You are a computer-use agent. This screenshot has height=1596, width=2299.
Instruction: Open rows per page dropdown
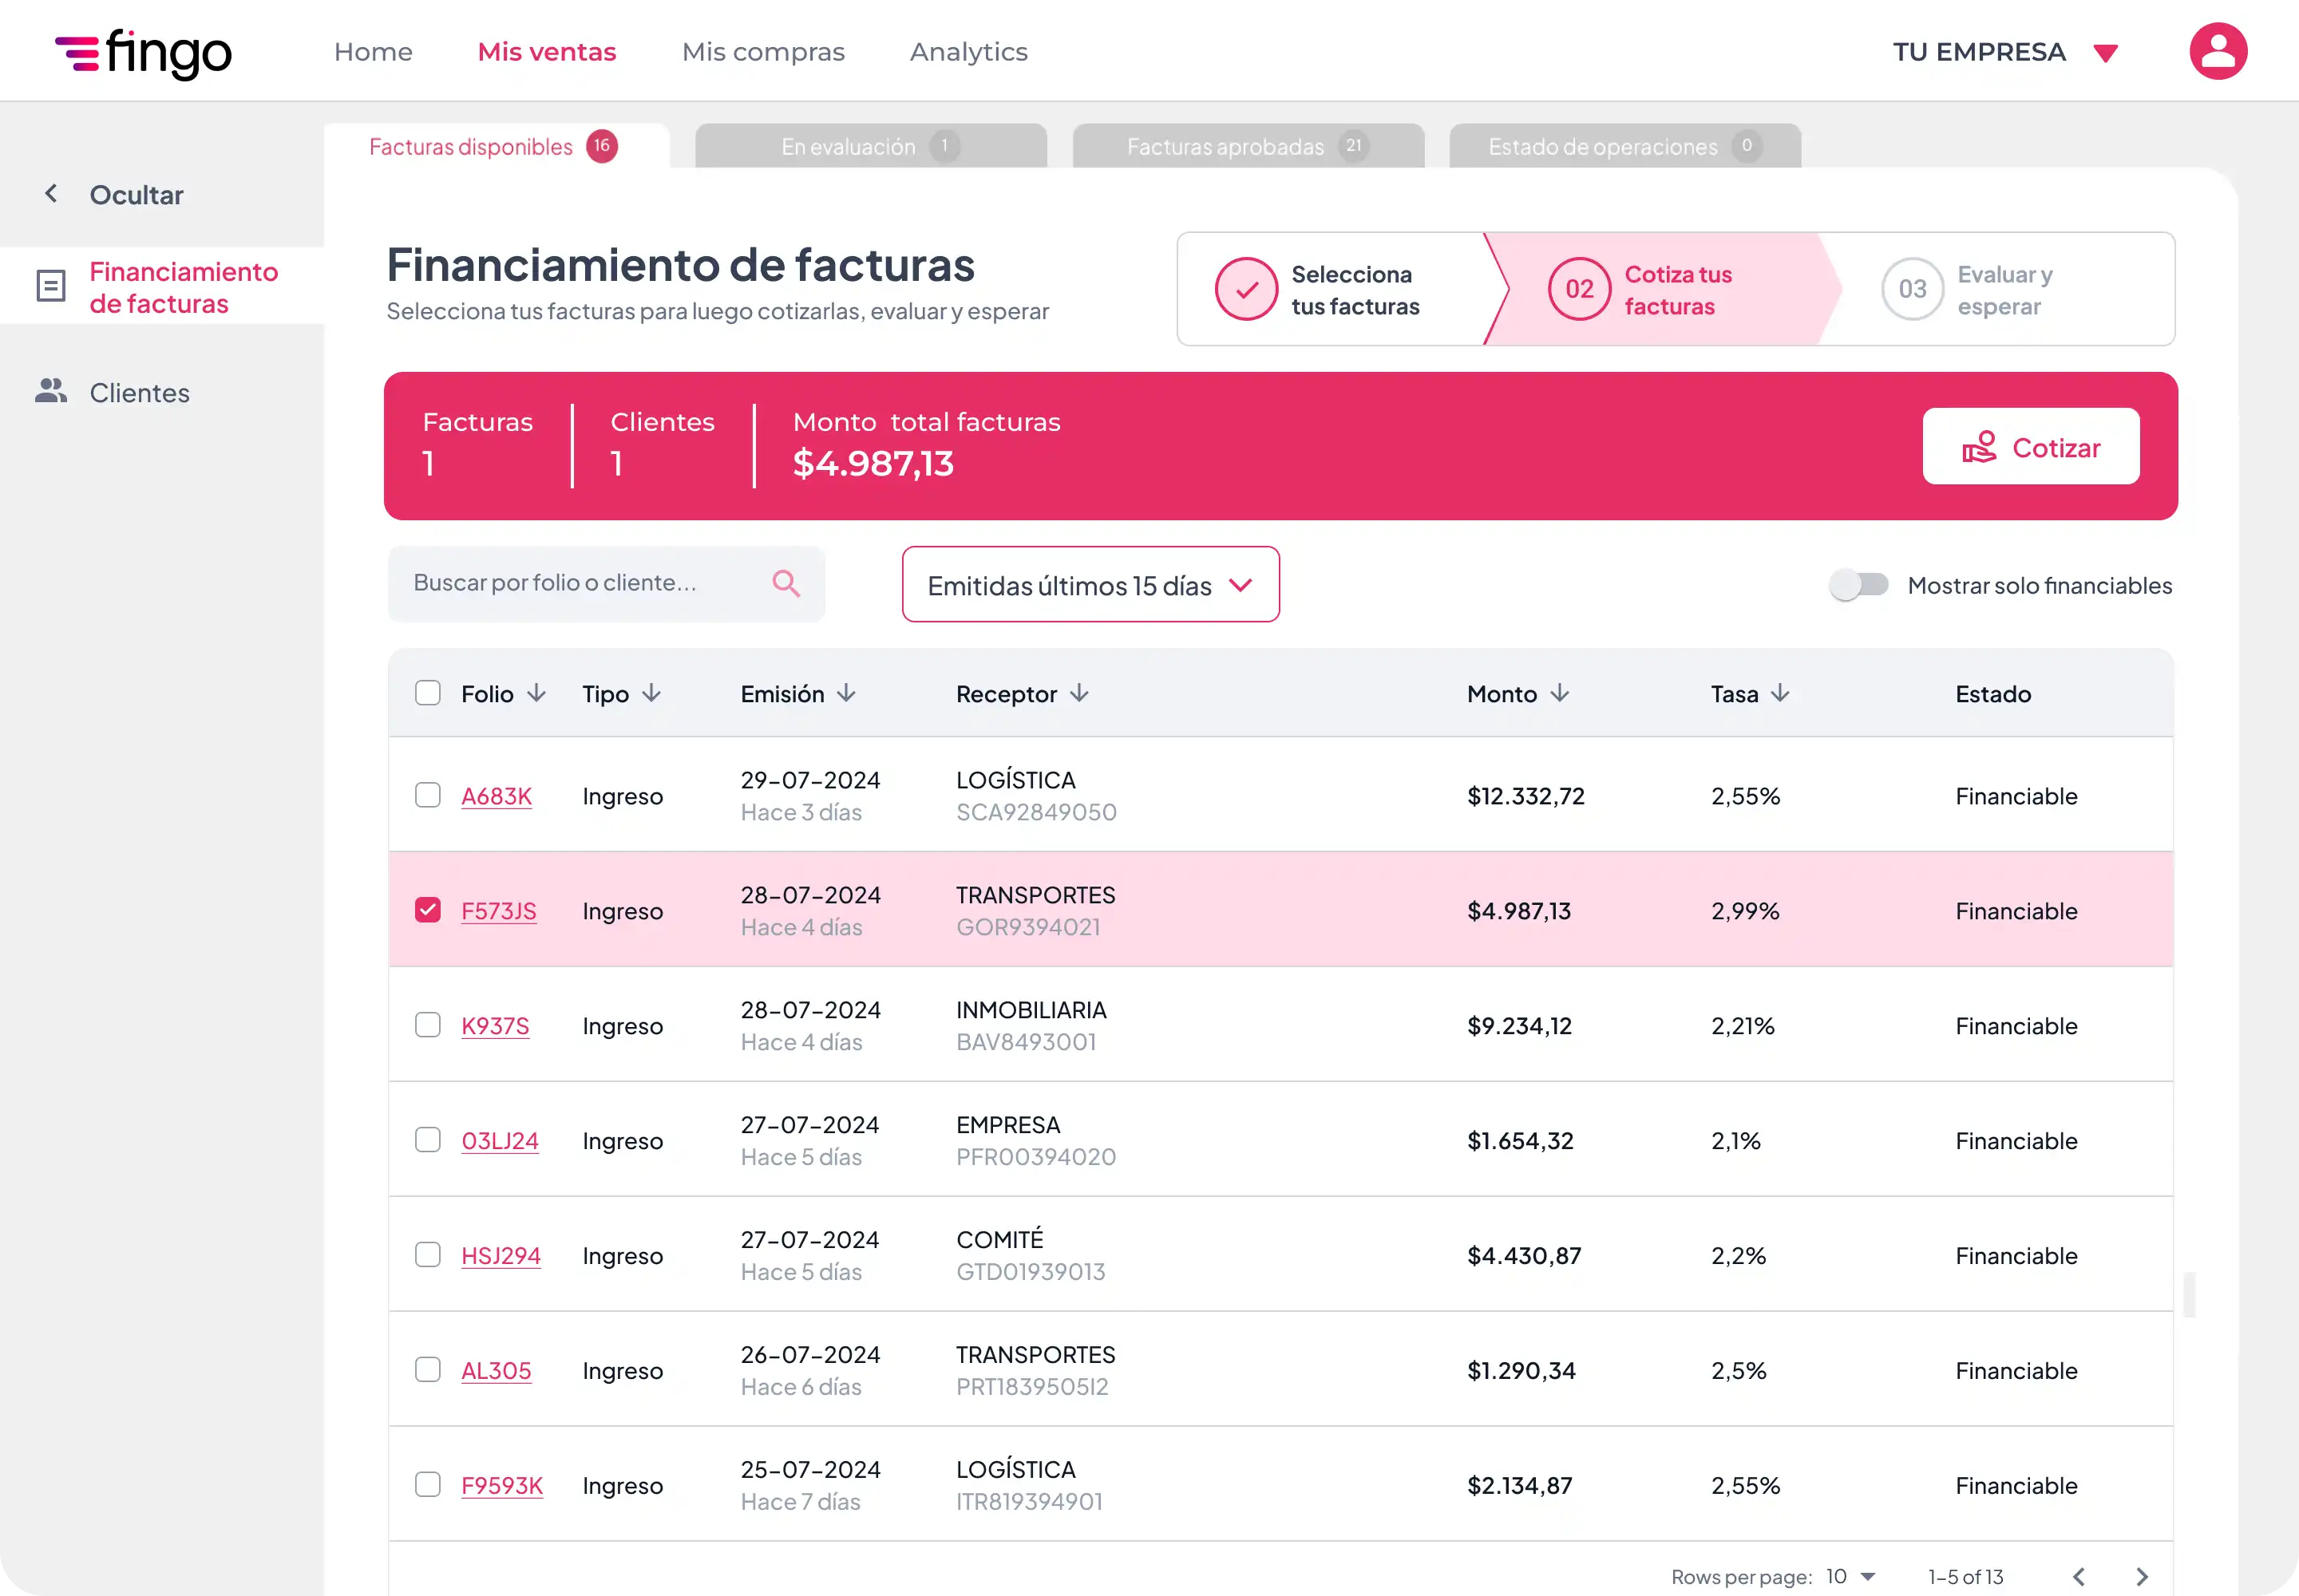pyautogui.click(x=1850, y=1577)
